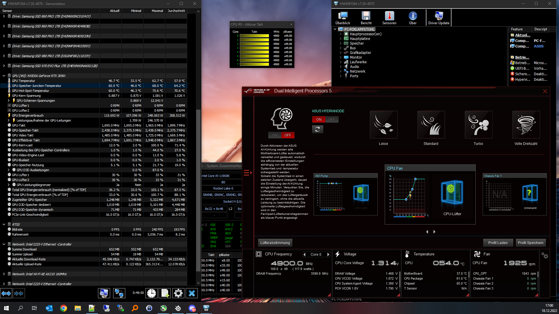
Task: Select the Standard fan mode icon
Action: [431, 124]
